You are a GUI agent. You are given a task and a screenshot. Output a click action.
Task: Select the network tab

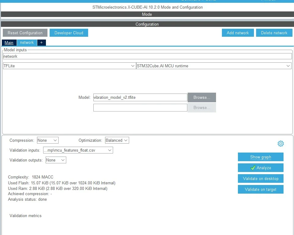27,42
